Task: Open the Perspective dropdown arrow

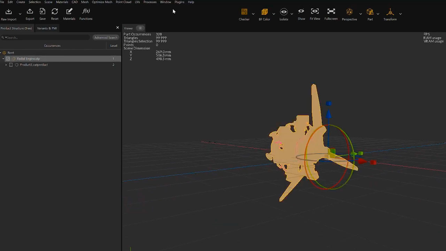Action: pyautogui.click(x=360, y=14)
